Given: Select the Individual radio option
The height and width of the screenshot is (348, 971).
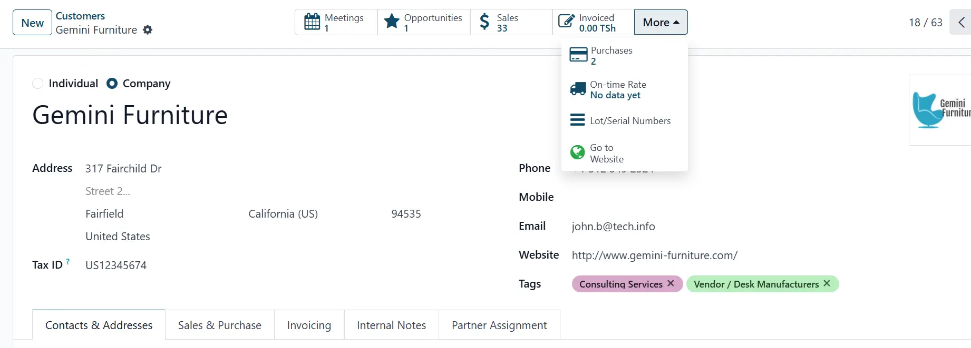Looking at the screenshot, I should point(38,84).
